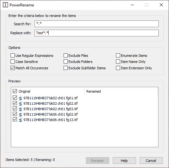Click the Replace with input field

point(96,33)
